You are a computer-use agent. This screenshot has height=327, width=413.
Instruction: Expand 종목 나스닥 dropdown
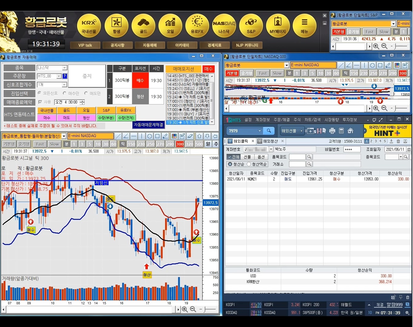(64, 68)
